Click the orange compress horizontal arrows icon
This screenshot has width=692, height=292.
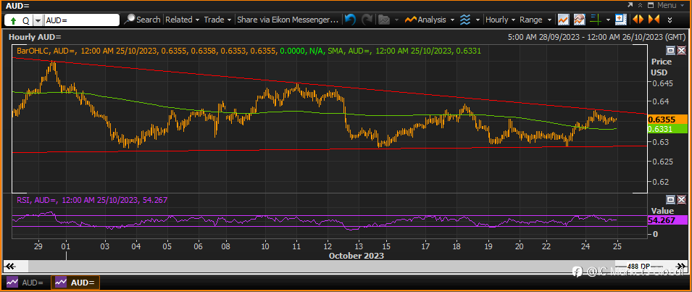pos(654,20)
